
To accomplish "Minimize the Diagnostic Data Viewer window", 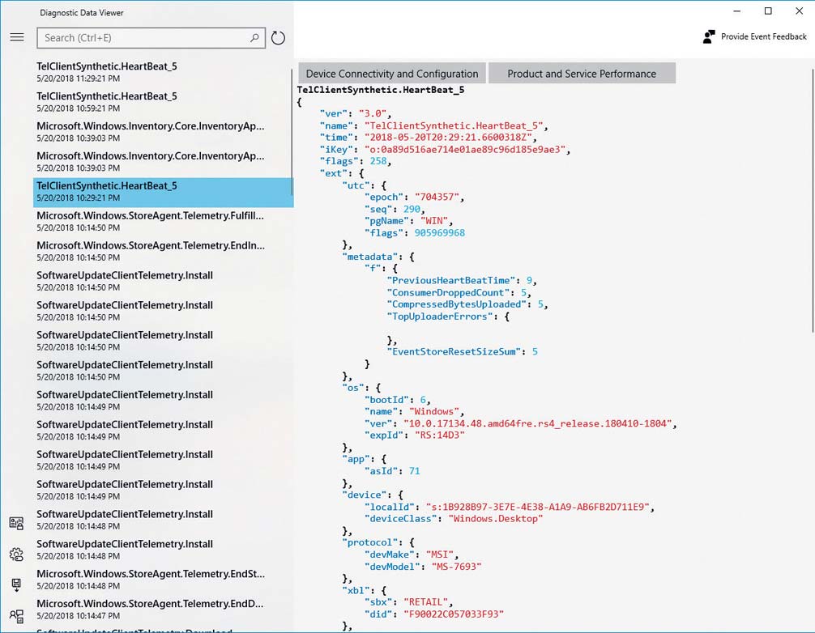I will point(737,11).
